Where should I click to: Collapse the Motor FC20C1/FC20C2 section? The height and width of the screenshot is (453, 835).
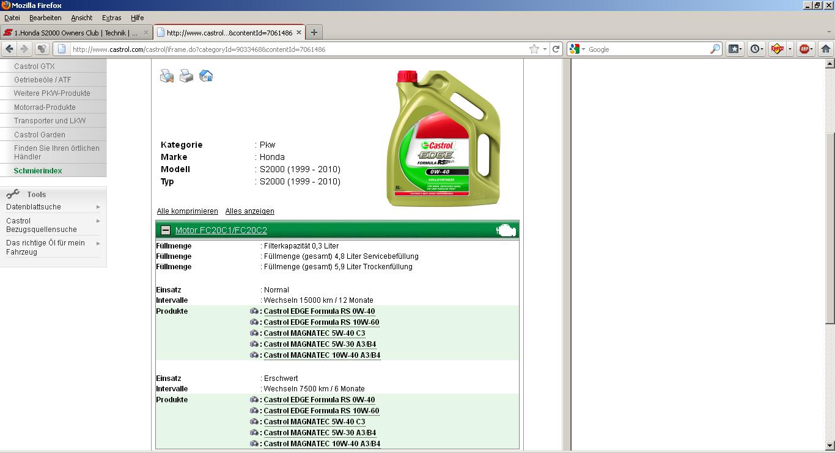click(165, 230)
